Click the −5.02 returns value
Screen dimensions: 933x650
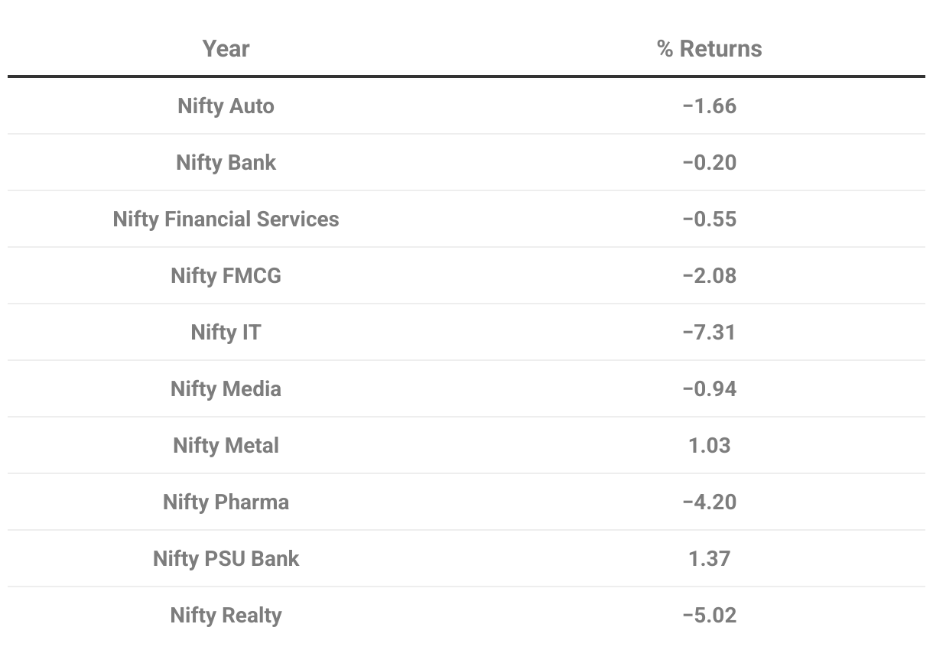(x=709, y=615)
